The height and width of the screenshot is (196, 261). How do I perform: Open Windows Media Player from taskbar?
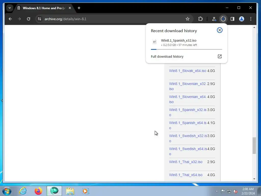[86, 191]
